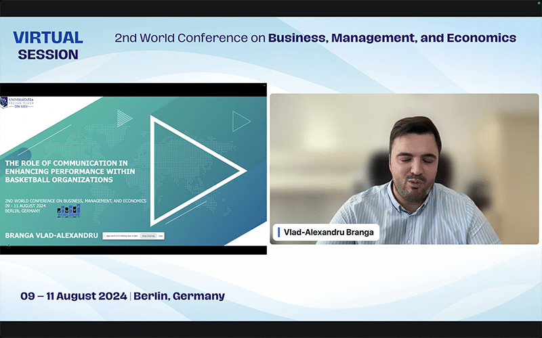Click the Berlin, Germany footer text
The image size is (542, 338).
pos(180,296)
